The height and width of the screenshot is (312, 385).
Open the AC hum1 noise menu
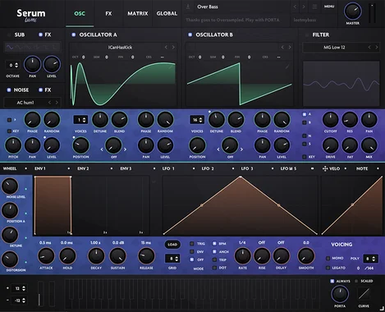[25, 103]
